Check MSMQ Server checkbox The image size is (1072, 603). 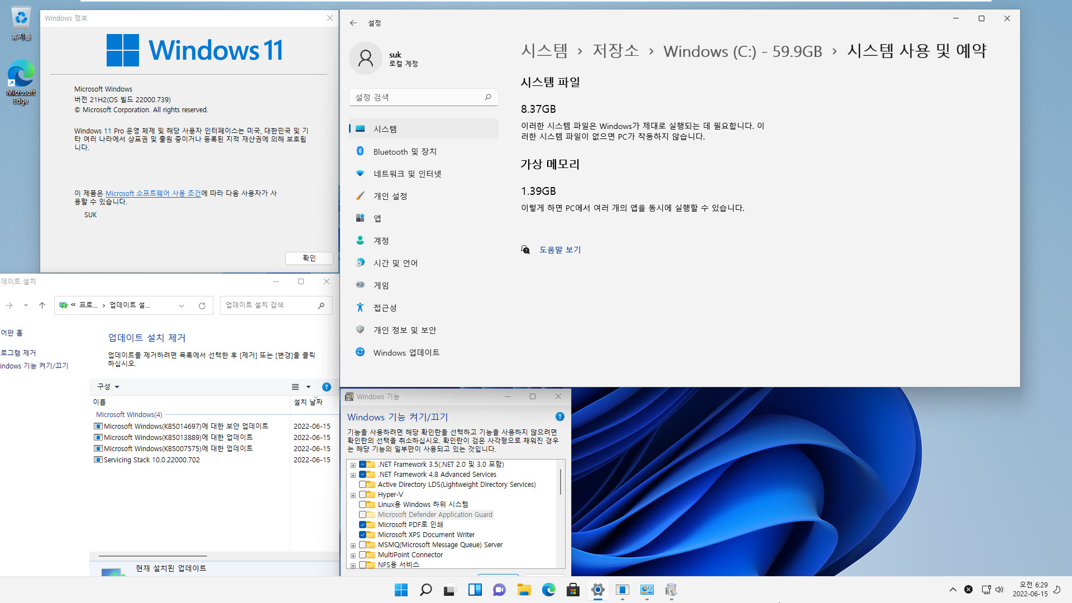click(362, 545)
